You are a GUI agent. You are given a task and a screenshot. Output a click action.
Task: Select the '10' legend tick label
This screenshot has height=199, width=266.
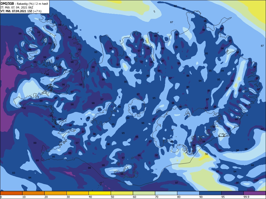pyautogui.click(x=24, y=197)
